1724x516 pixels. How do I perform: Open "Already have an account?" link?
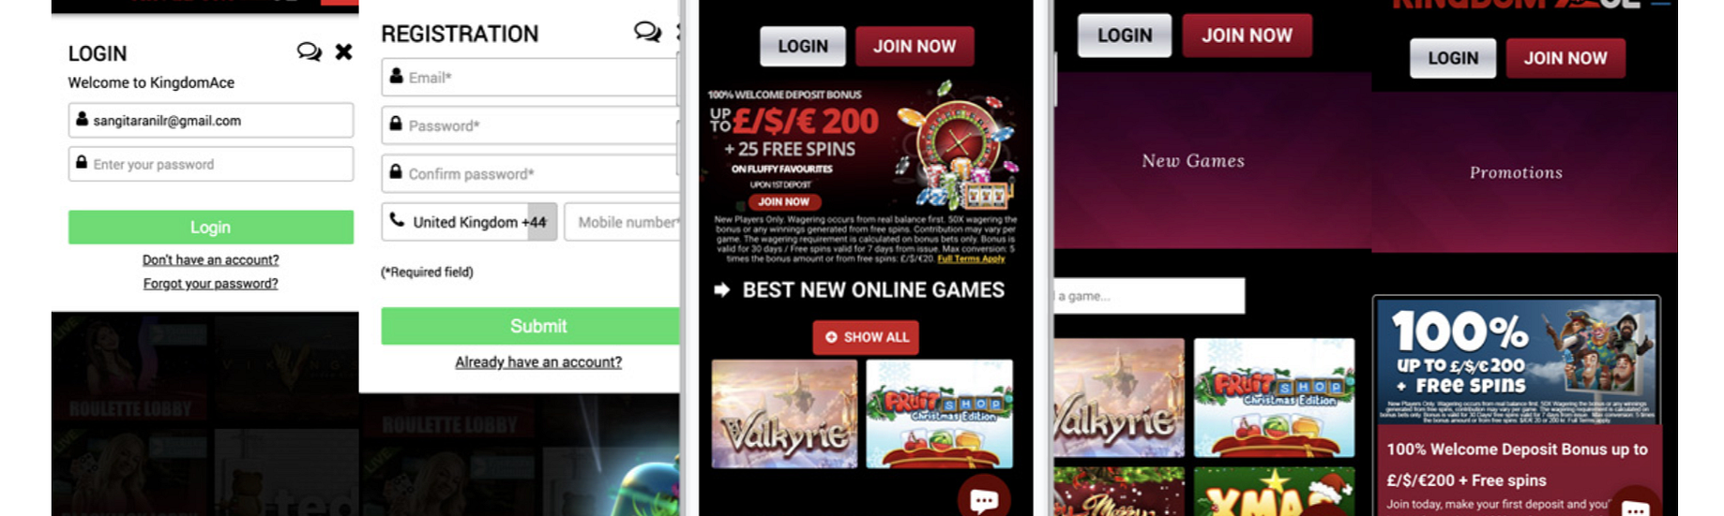coord(538,362)
